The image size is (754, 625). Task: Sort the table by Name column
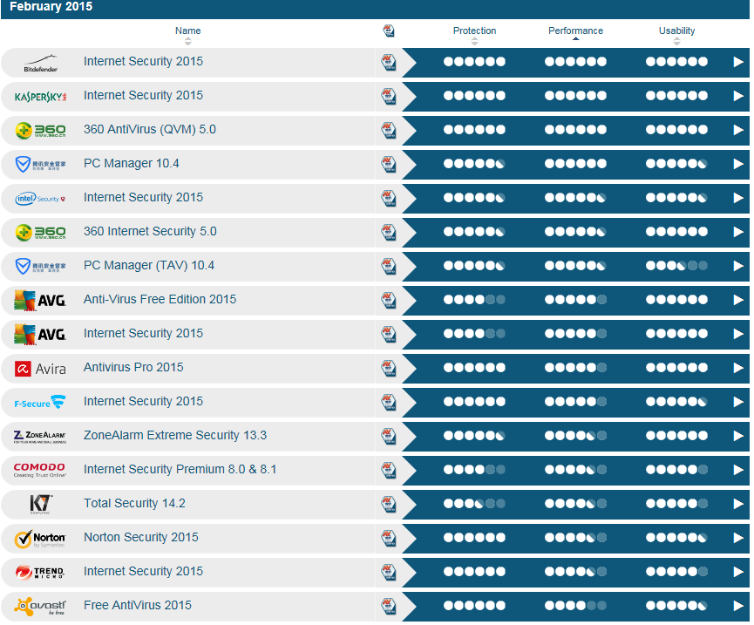coord(187,35)
